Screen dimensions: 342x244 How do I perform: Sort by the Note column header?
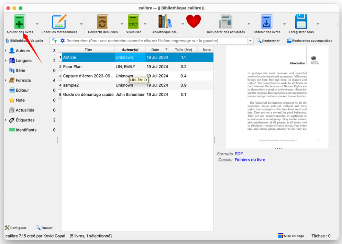click(x=206, y=50)
